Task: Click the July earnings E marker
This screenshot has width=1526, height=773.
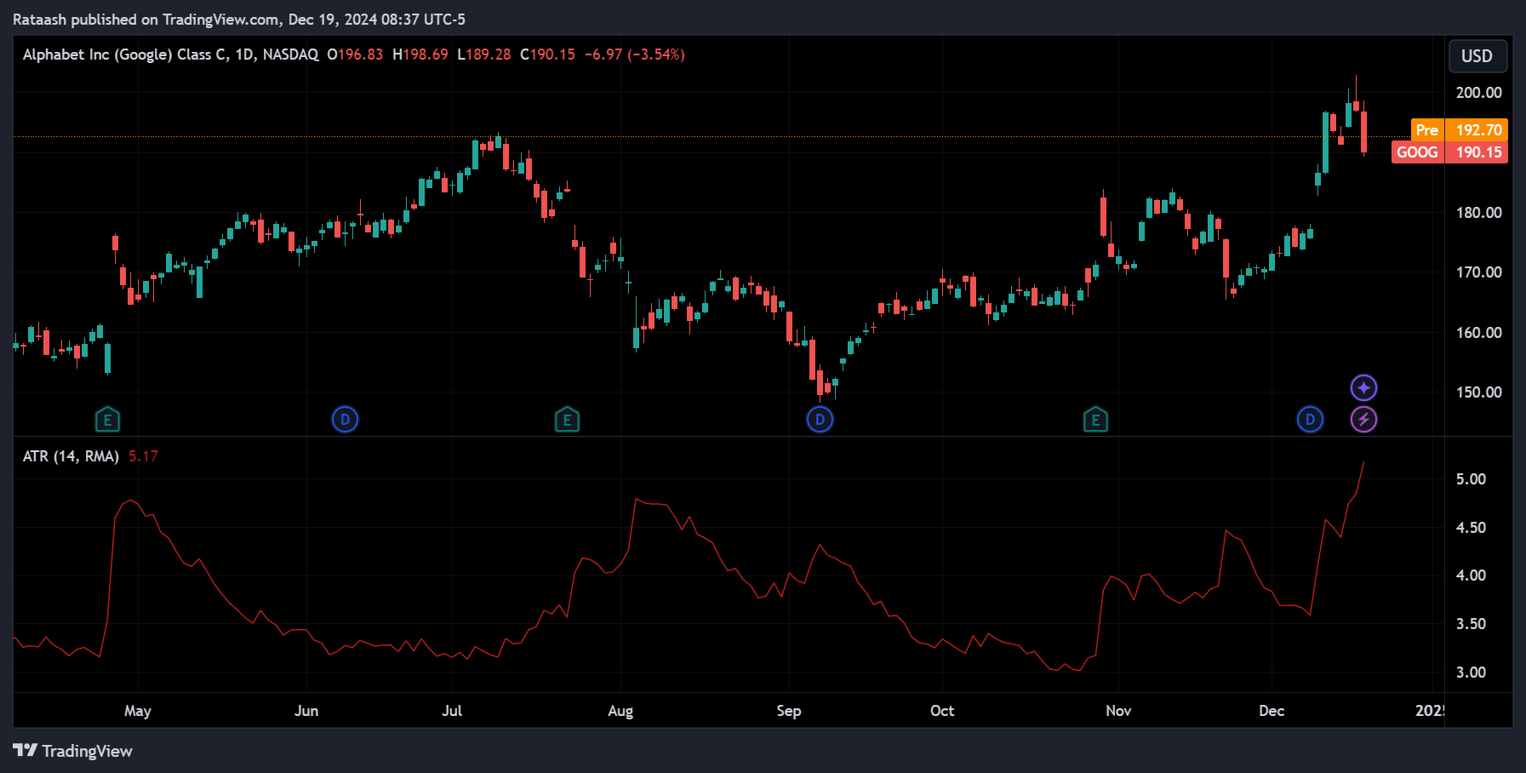Action: click(x=567, y=419)
